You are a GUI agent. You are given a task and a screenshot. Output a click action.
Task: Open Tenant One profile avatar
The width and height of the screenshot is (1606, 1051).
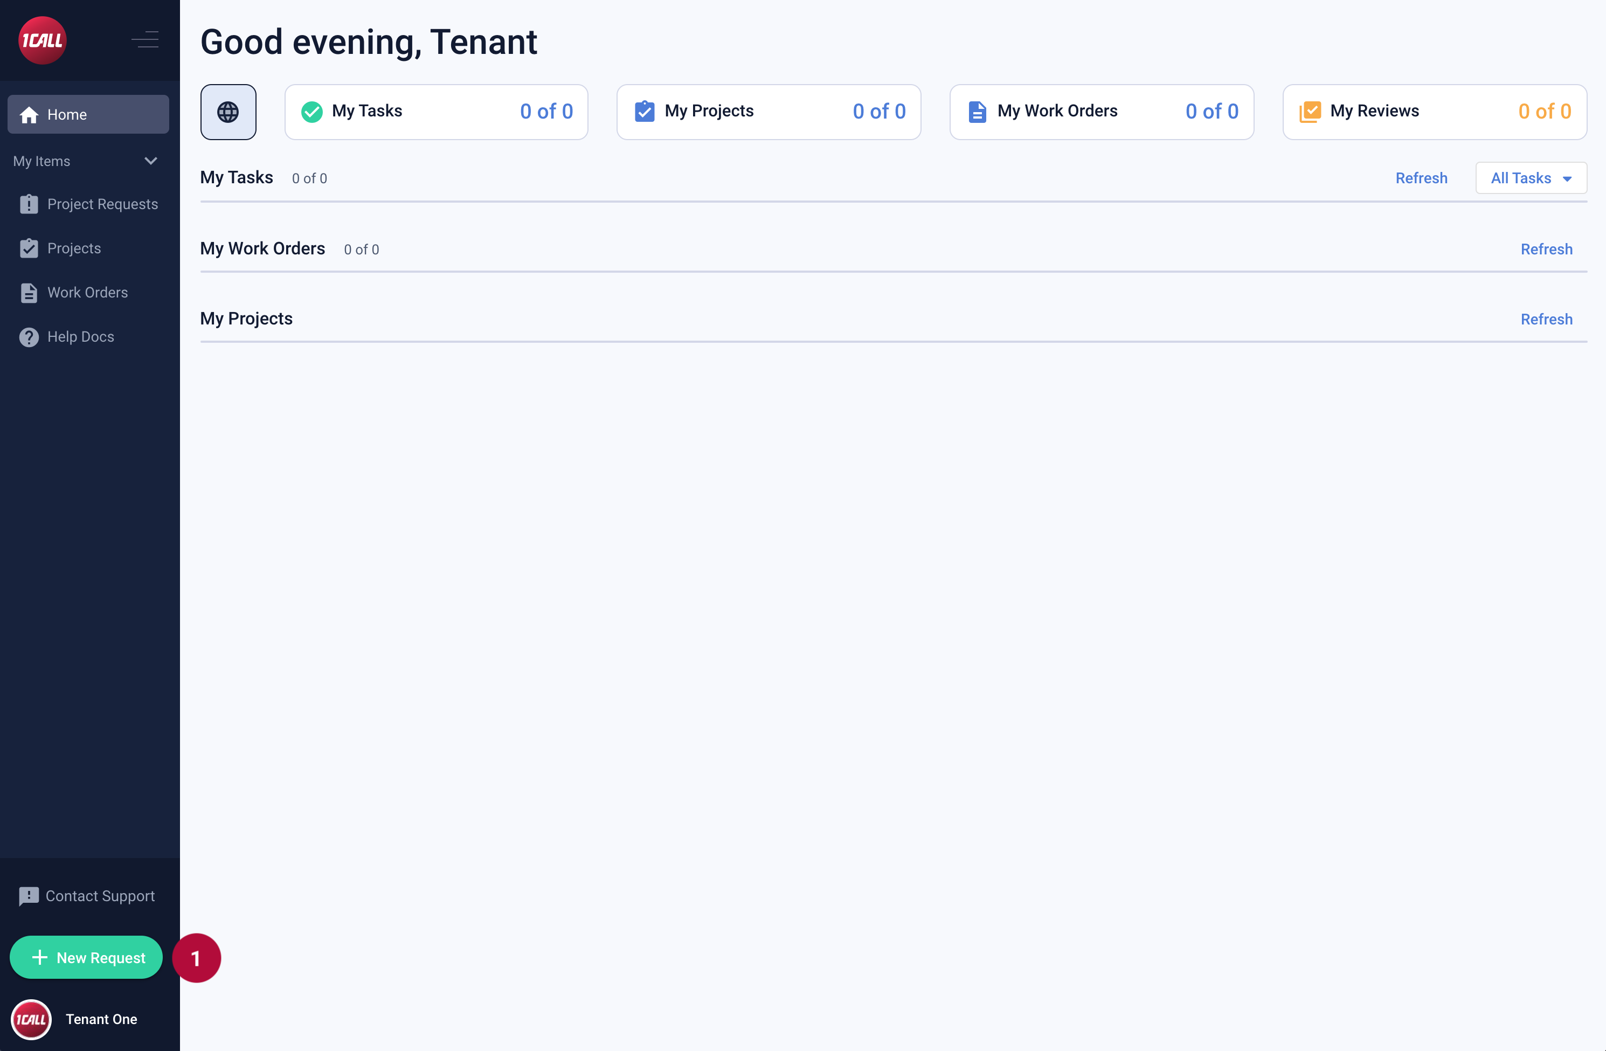(31, 1019)
